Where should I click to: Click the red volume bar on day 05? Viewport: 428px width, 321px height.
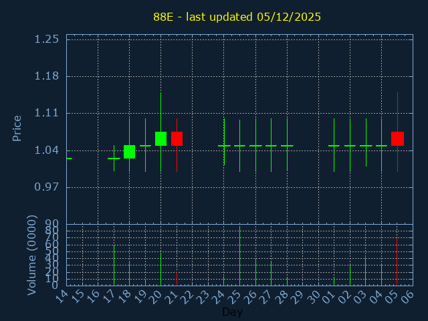pos(397,261)
